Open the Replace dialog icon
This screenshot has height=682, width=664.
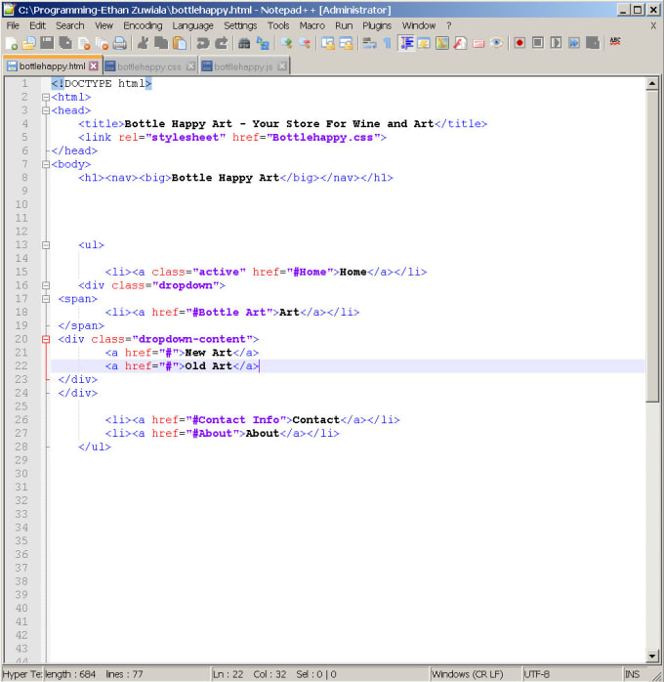[263, 43]
